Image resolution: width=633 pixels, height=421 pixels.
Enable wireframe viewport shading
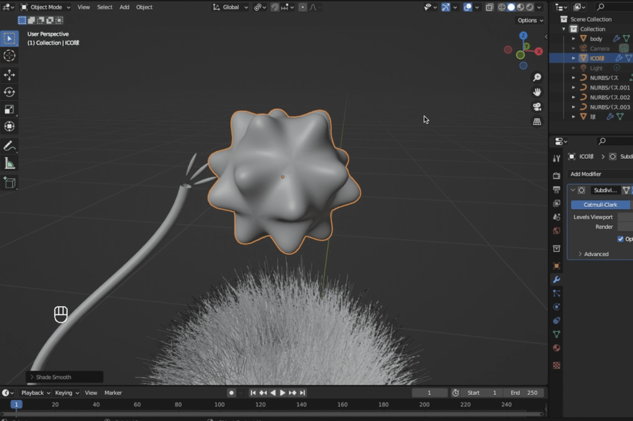[501, 7]
